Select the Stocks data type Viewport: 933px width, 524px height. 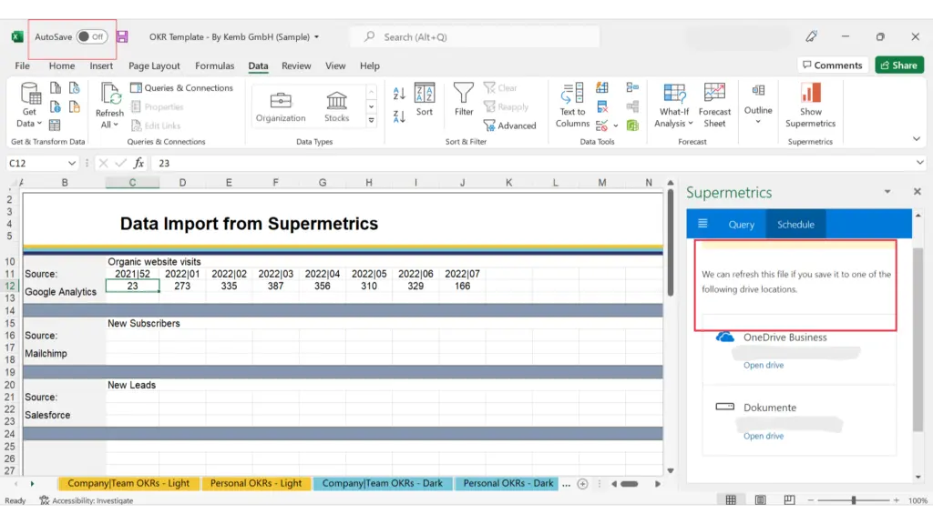336,106
